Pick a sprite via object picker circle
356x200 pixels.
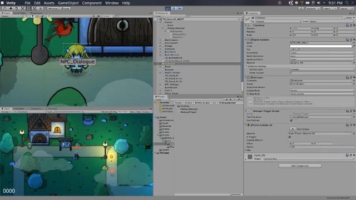(x=354, y=43)
